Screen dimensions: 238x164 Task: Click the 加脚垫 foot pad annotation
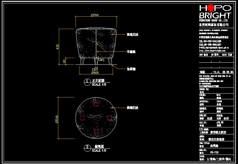(x=131, y=69)
